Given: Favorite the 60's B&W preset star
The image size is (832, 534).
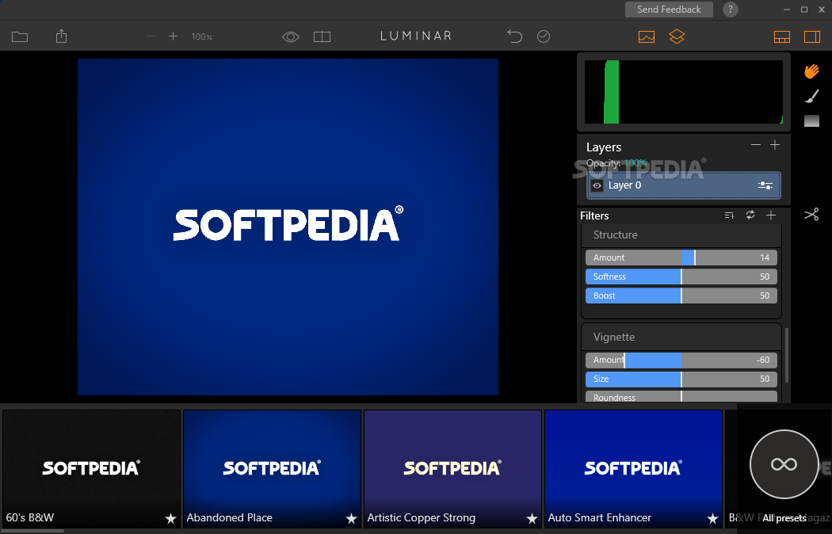Looking at the screenshot, I should (x=170, y=519).
